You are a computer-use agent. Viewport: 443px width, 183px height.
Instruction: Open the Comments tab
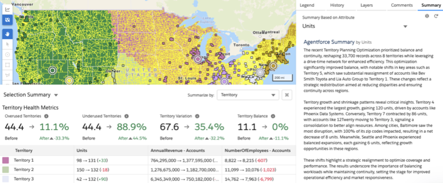click(x=402, y=5)
